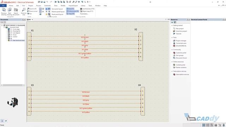
Task: Open the Help ribbon tab
Action: pyautogui.click(x=105, y=6)
